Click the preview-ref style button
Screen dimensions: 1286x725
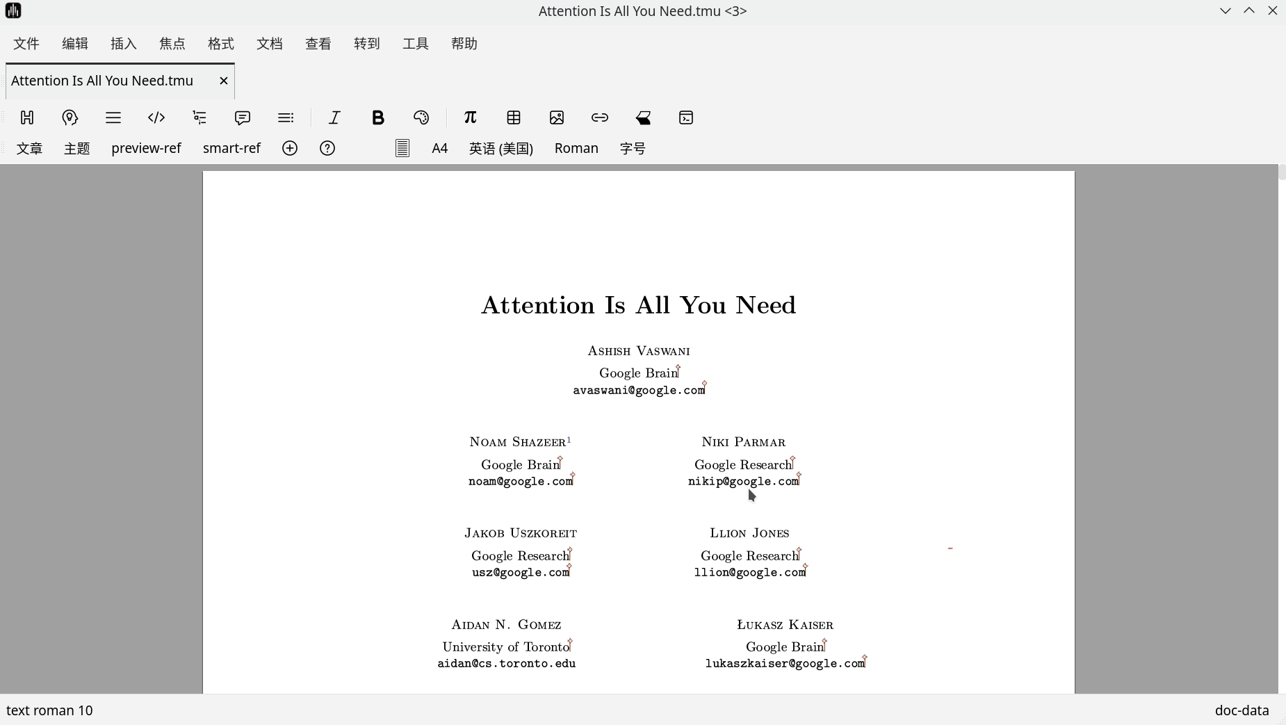[146, 148]
